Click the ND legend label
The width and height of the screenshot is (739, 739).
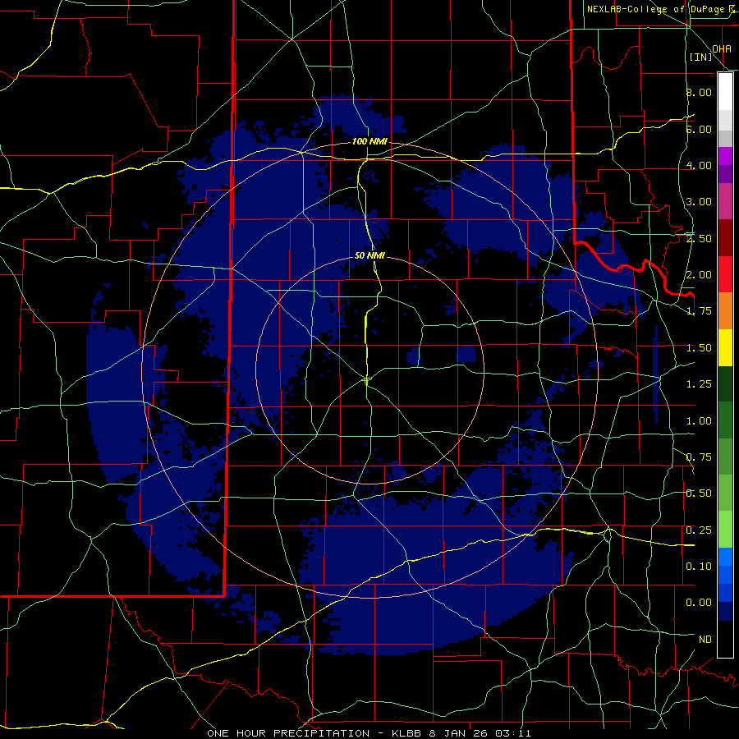[x=705, y=640]
